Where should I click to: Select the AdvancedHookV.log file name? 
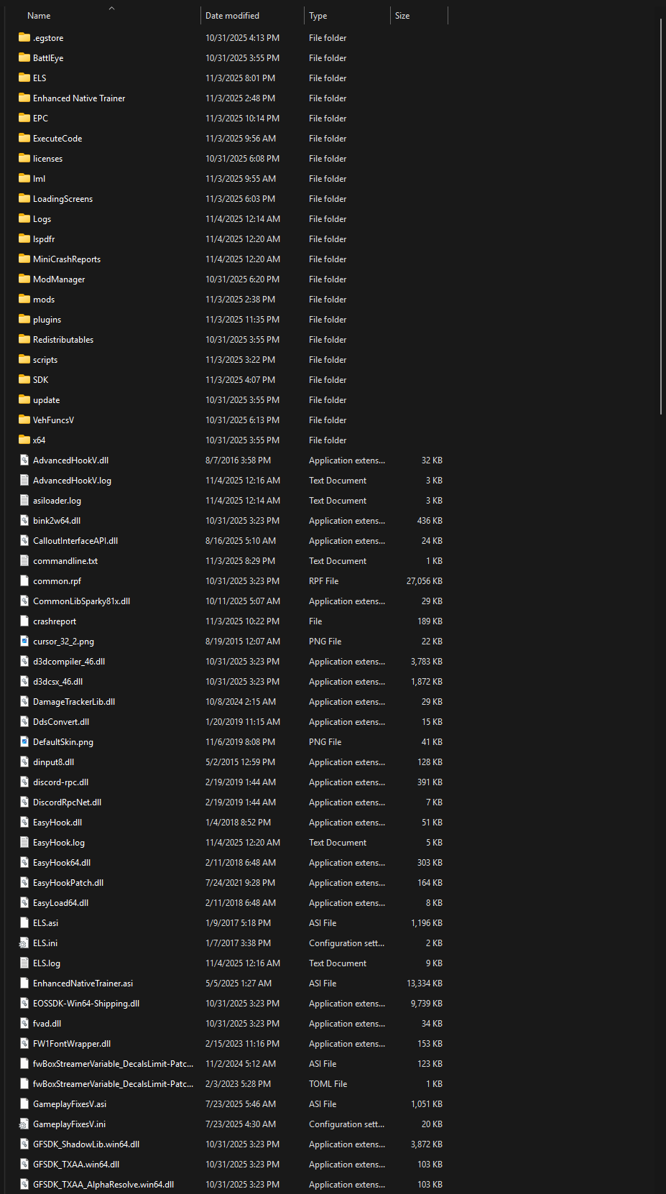[x=72, y=481]
